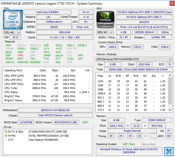Open the GPU #1 selector dropdown
The image size is (175, 157).
coord(105,32)
